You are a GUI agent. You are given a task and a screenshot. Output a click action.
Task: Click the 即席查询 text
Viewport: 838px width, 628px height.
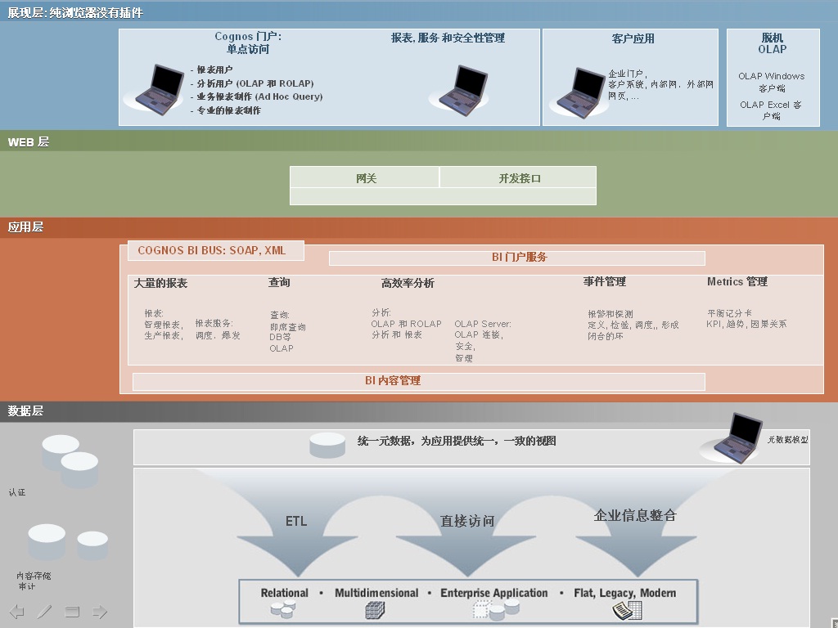click(287, 327)
